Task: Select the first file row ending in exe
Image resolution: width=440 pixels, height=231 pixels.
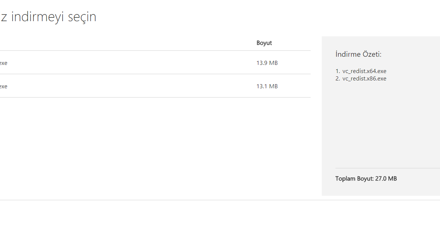Action: pos(155,63)
